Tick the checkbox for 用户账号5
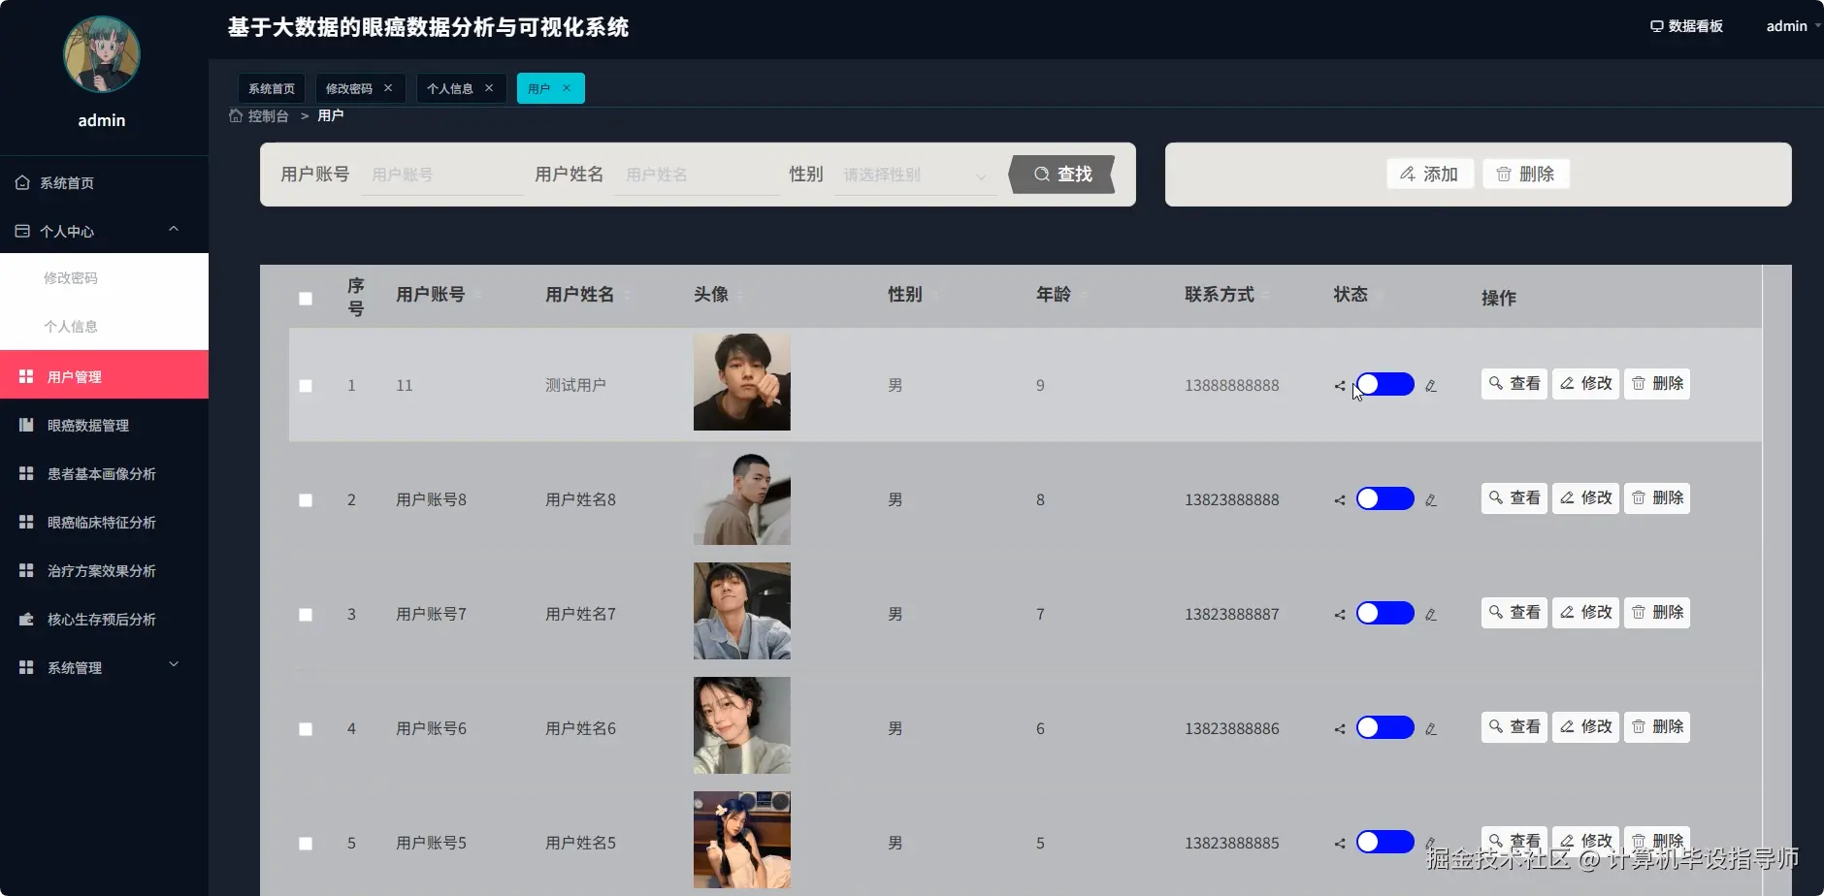This screenshot has width=1824, height=896. 306,844
